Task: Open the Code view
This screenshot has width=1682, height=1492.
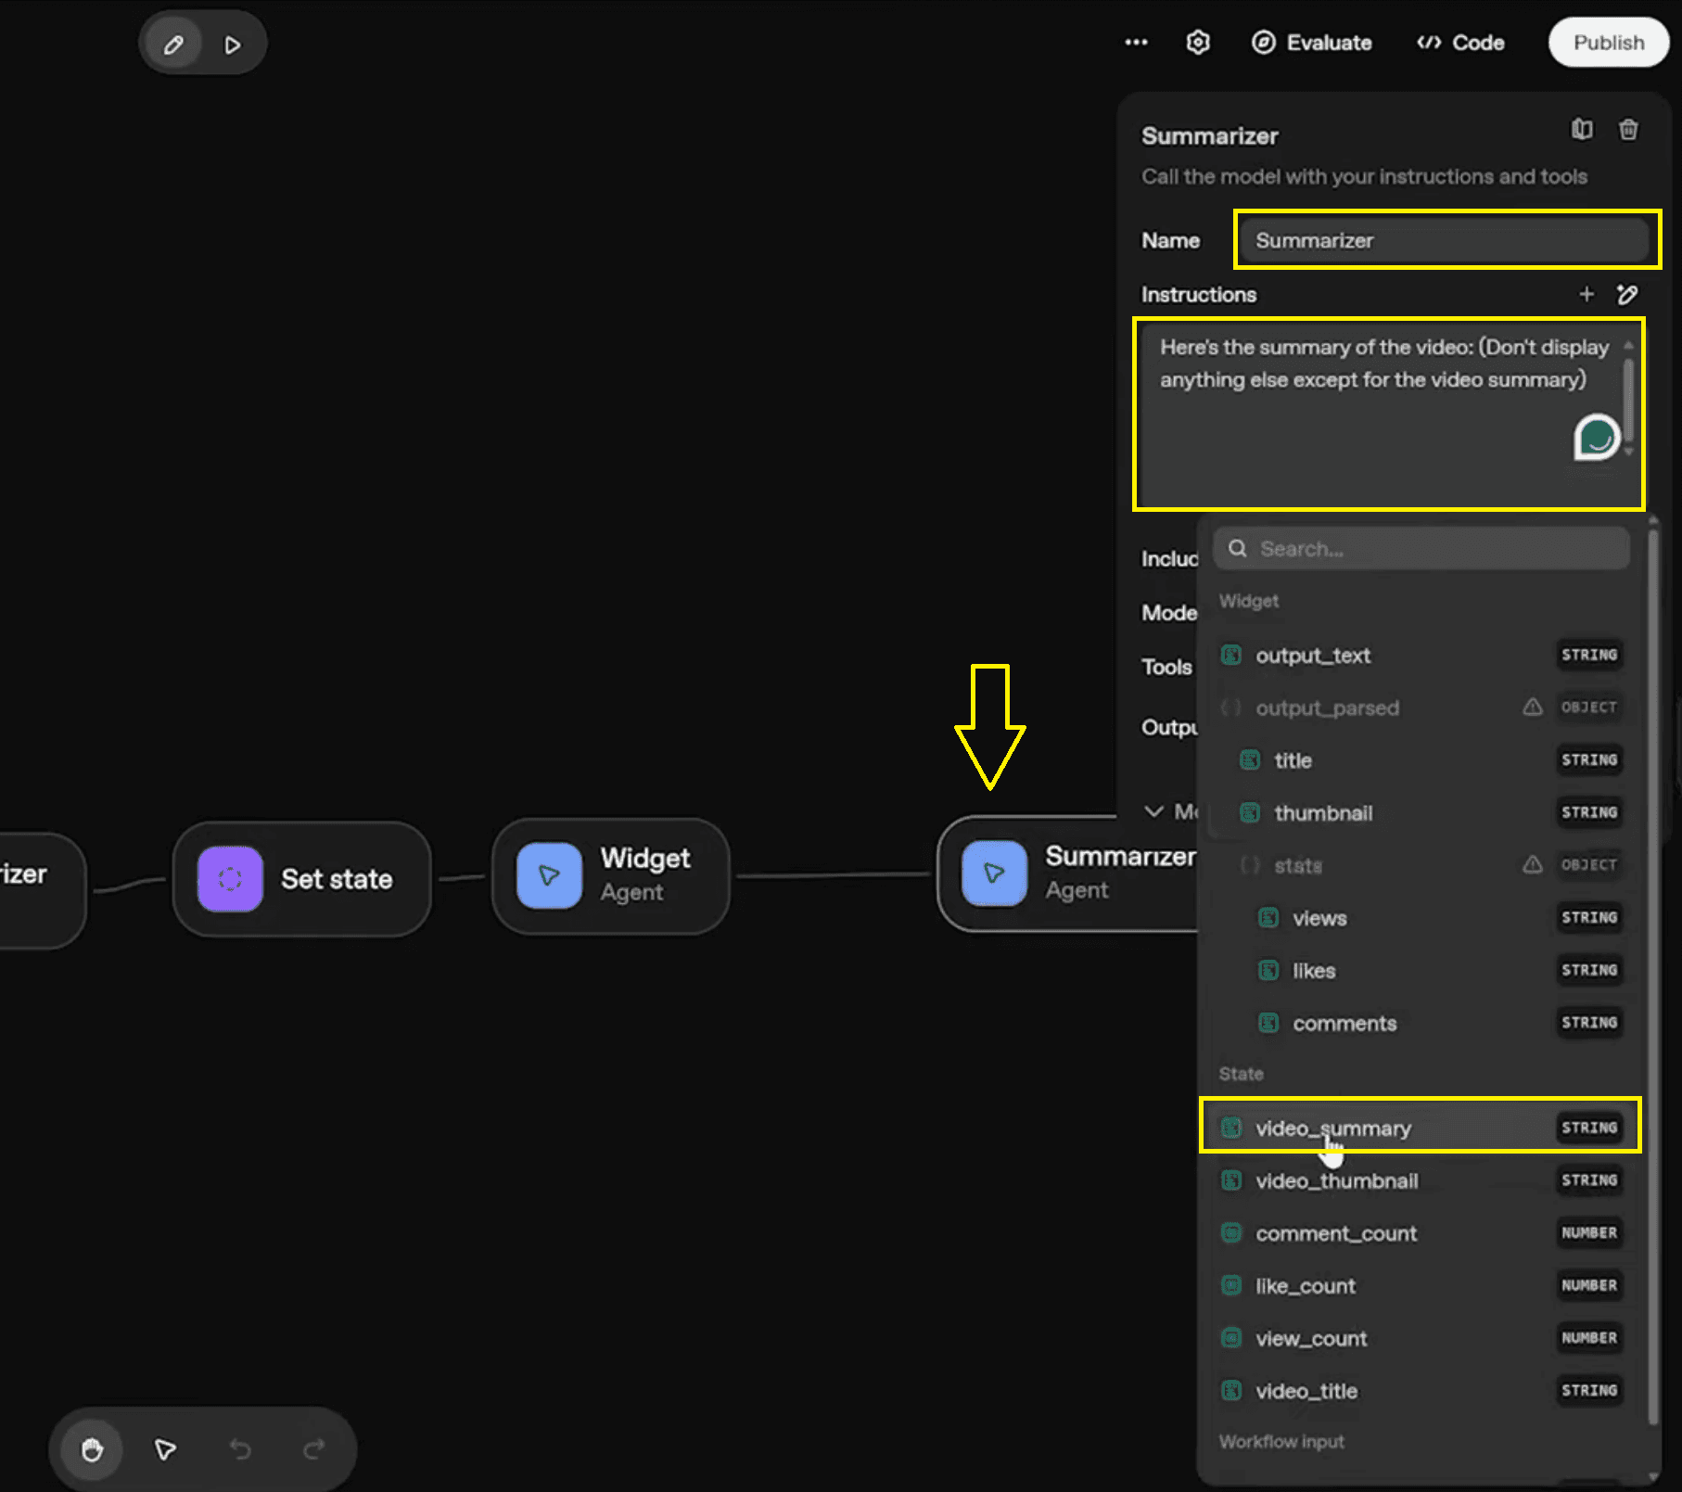Action: click(1460, 43)
